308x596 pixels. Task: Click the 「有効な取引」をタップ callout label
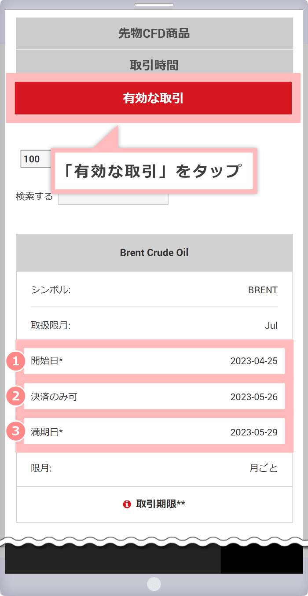point(153,171)
